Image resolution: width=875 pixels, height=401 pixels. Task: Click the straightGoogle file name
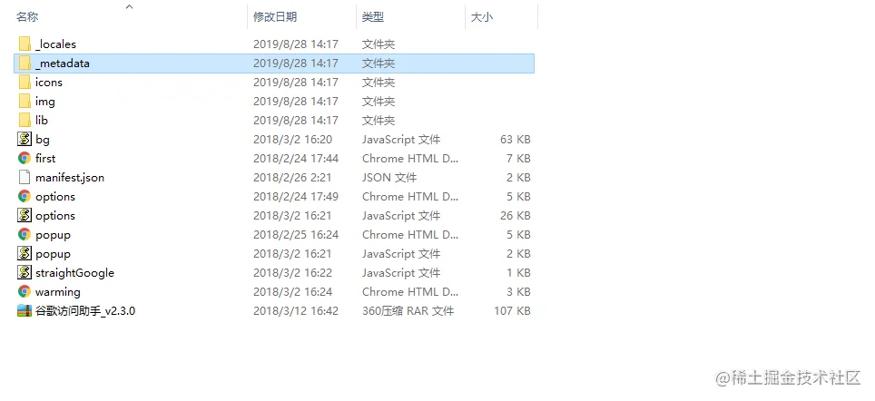pyautogui.click(x=74, y=273)
